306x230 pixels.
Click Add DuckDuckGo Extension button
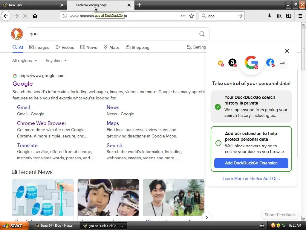251,163
